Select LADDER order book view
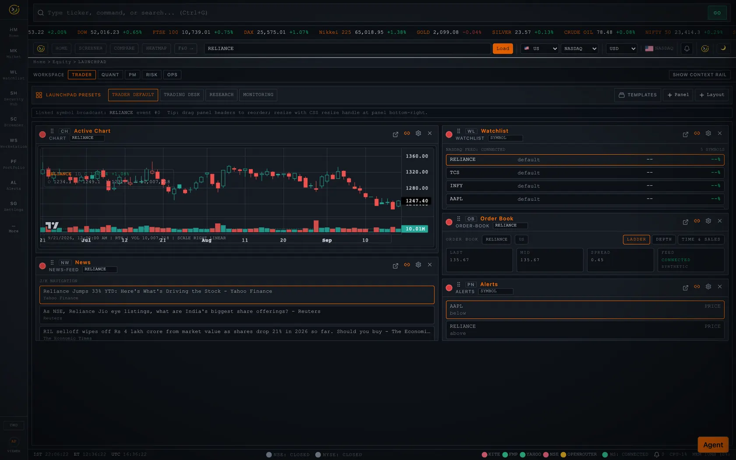Viewport: 736px width, 460px height. click(636, 240)
